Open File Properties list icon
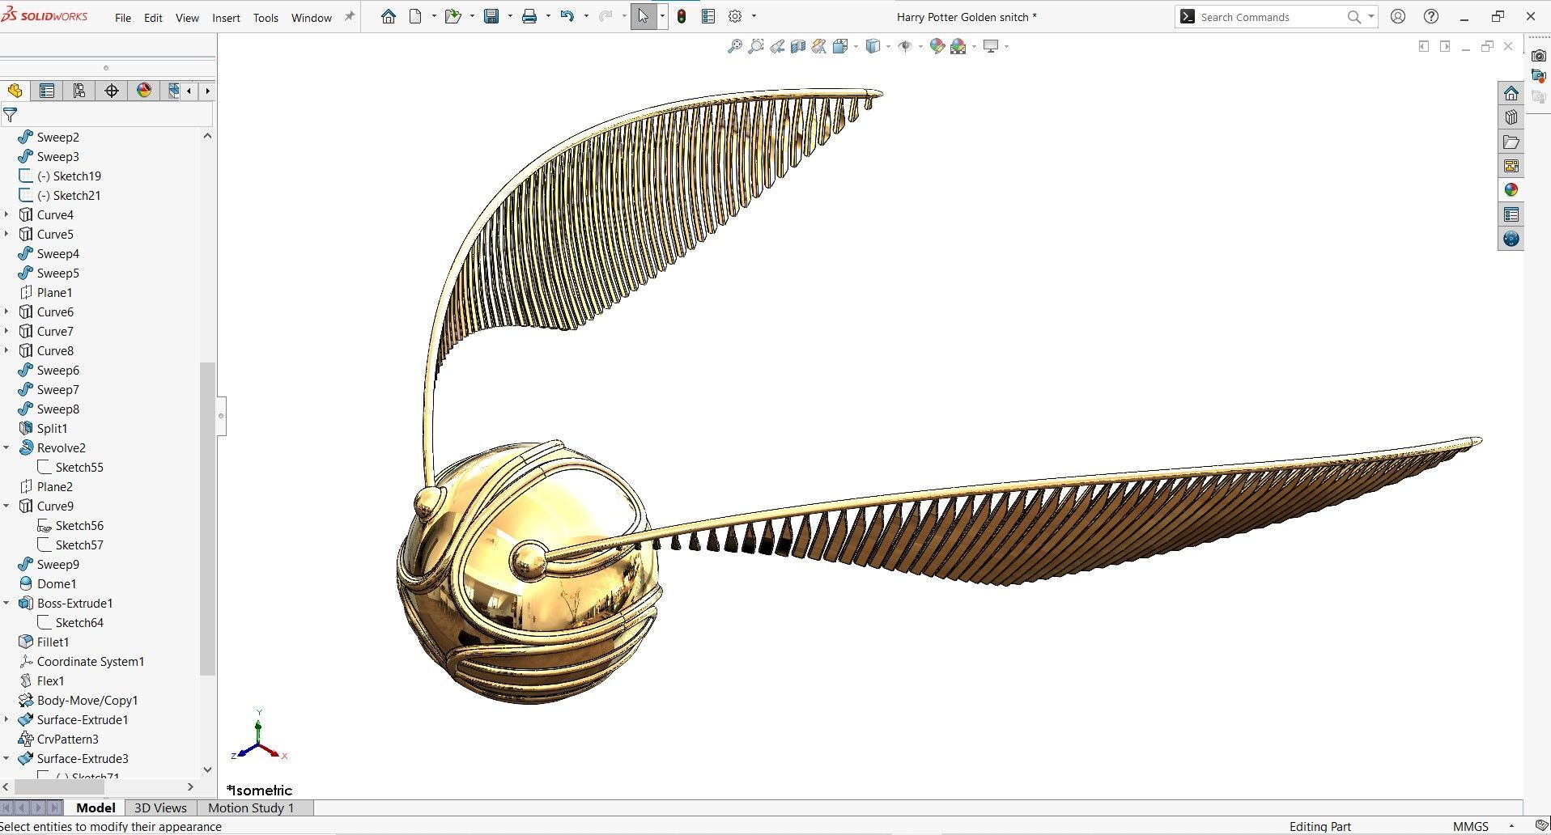Screen dimensions: 1551x835 coord(708,16)
